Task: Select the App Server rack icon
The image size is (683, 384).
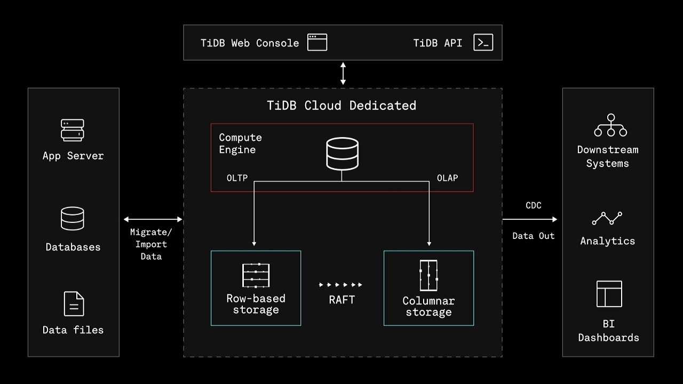Action: point(73,130)
